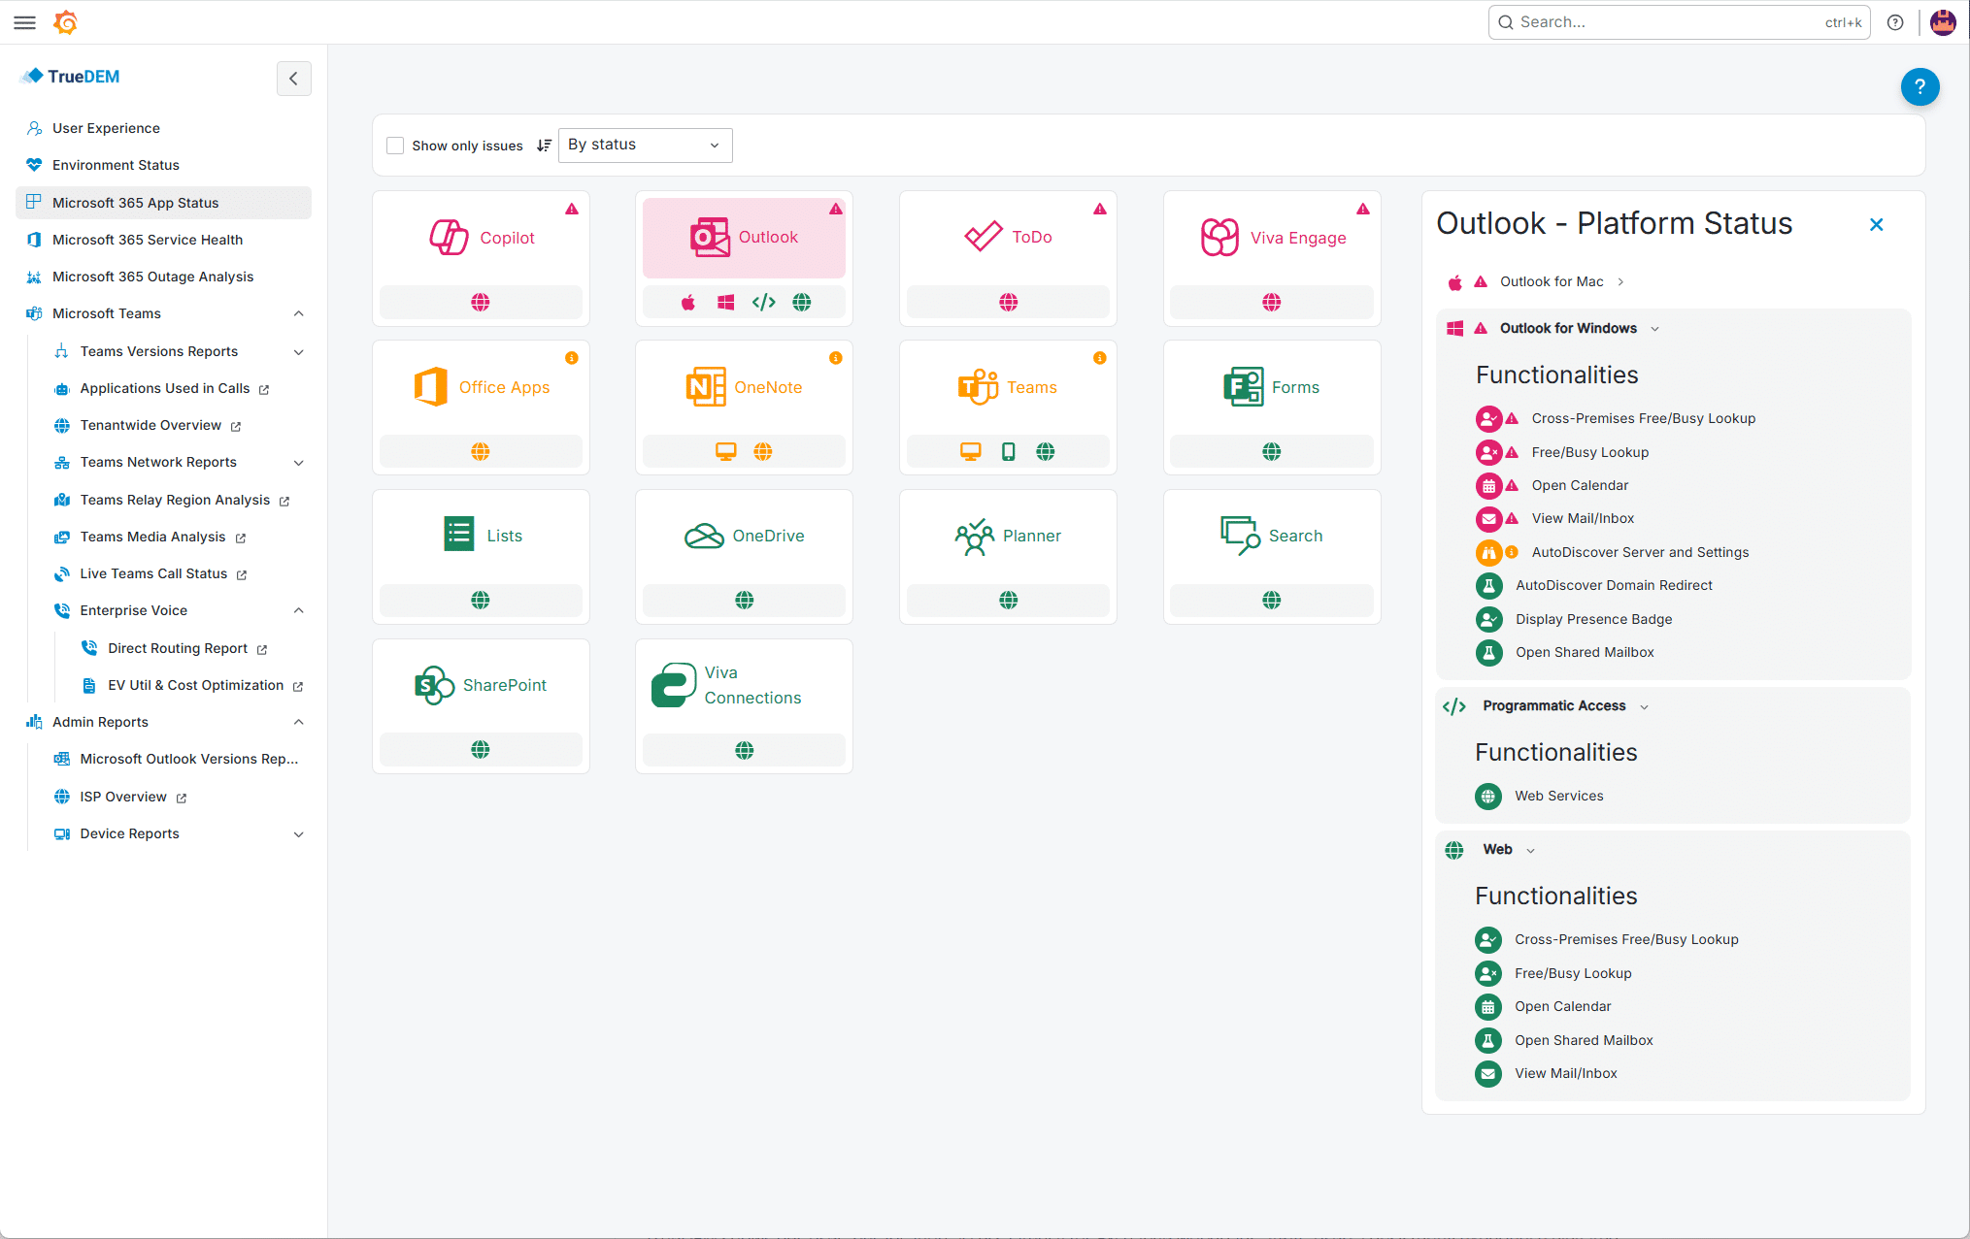Image resolution: width=1970 pixels, height=1239 pixels.
Task: Open EV Util & Cost Optimization
Action: 195,685
